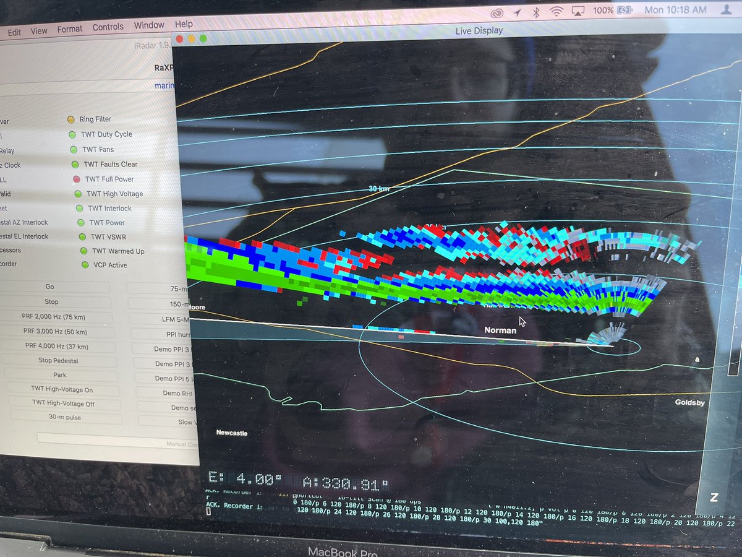Select PRF 2,000 Hz (75 km)
This screenshot has width=742, height=557.
[54, 317]
